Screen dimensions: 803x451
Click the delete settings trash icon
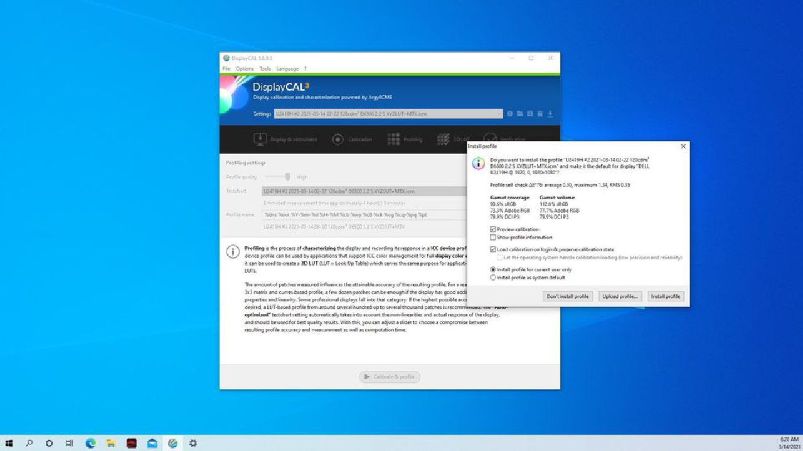(x=540, y=114)
